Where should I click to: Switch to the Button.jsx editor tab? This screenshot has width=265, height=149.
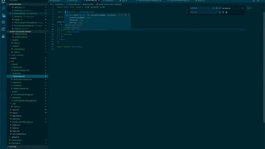coord(73,1)
